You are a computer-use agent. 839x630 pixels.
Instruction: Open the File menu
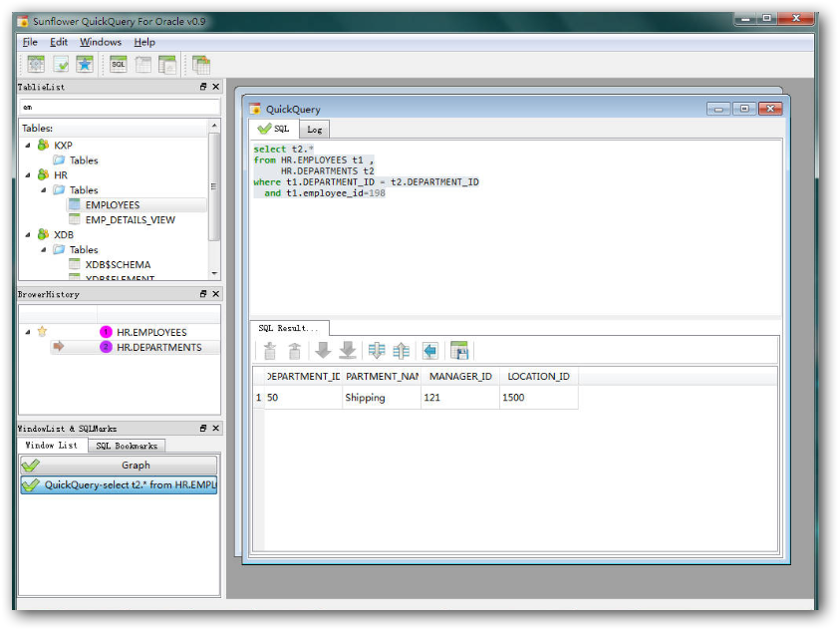30,42
